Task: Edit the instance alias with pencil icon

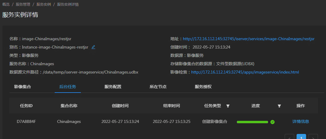Action: coord(93,47)
